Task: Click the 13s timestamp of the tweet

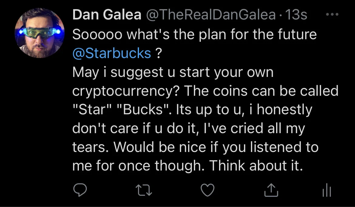Action: point(296,15)
